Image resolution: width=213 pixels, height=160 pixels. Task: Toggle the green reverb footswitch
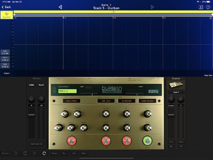pos(147,141)
